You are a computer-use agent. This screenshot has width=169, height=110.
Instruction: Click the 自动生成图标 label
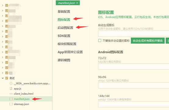coord(106,25)
